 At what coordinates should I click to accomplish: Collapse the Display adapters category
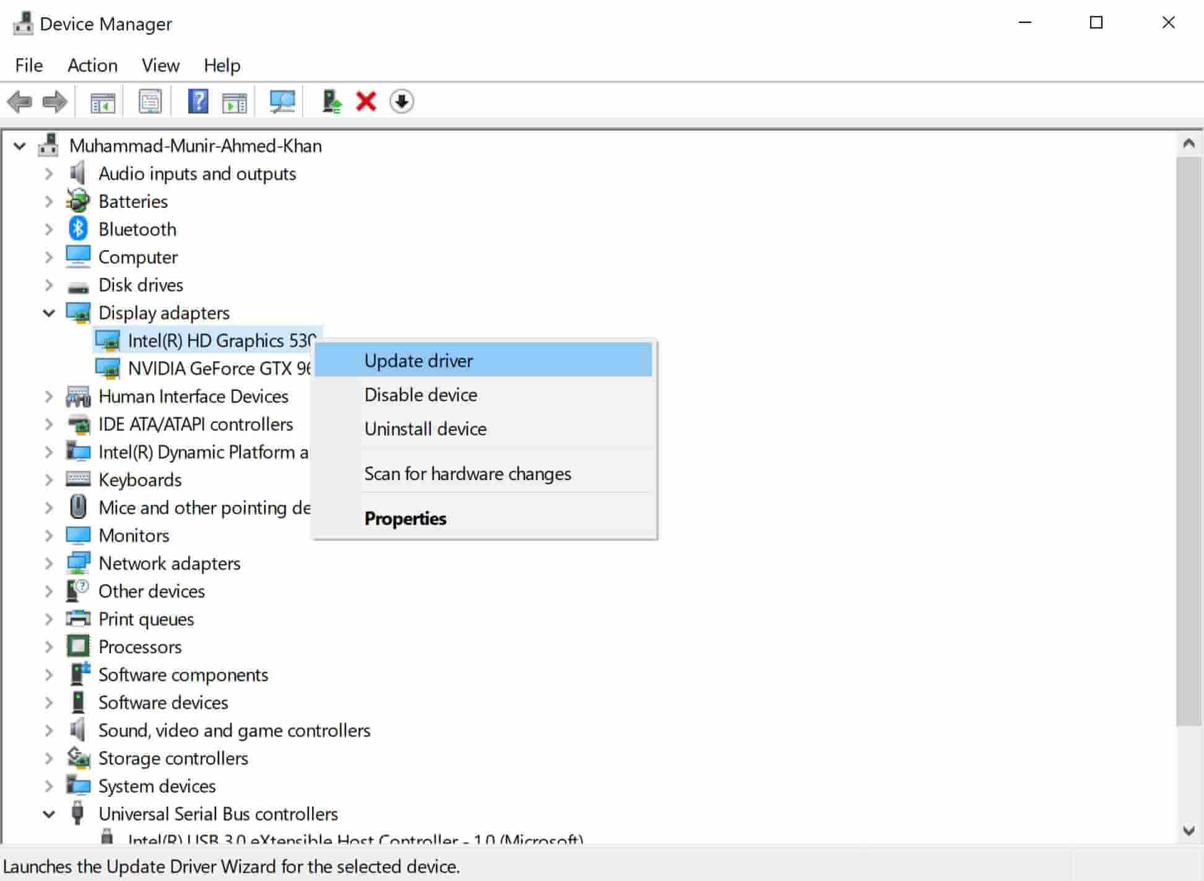coord(49,312)
